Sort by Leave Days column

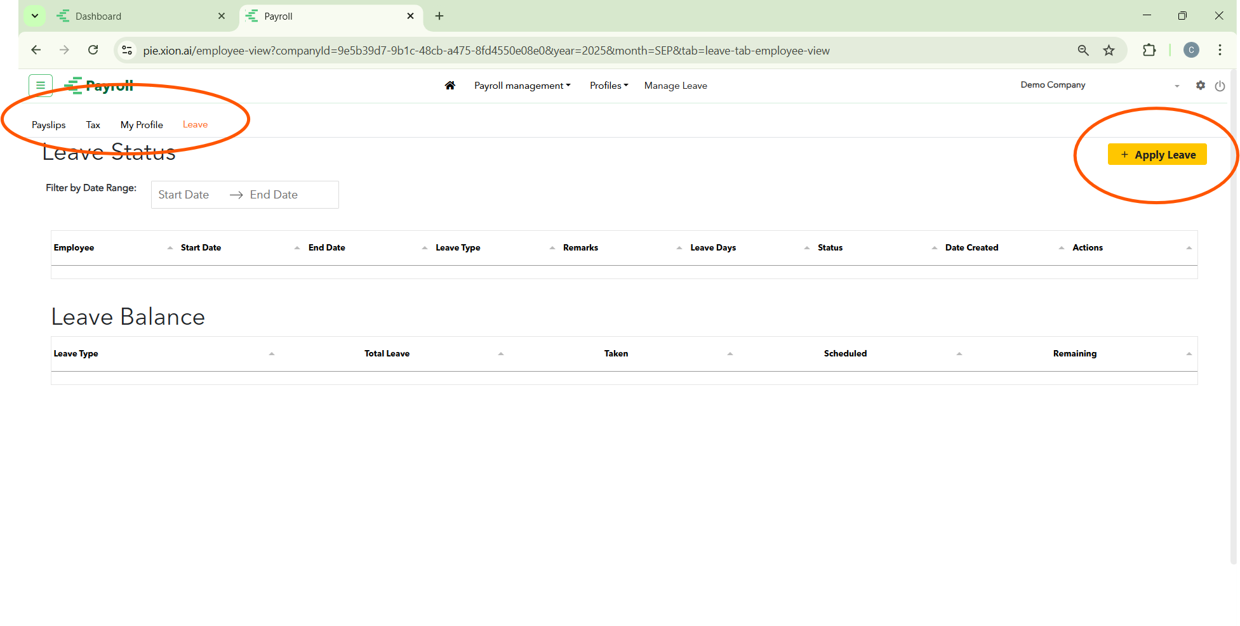click(713, 248)
